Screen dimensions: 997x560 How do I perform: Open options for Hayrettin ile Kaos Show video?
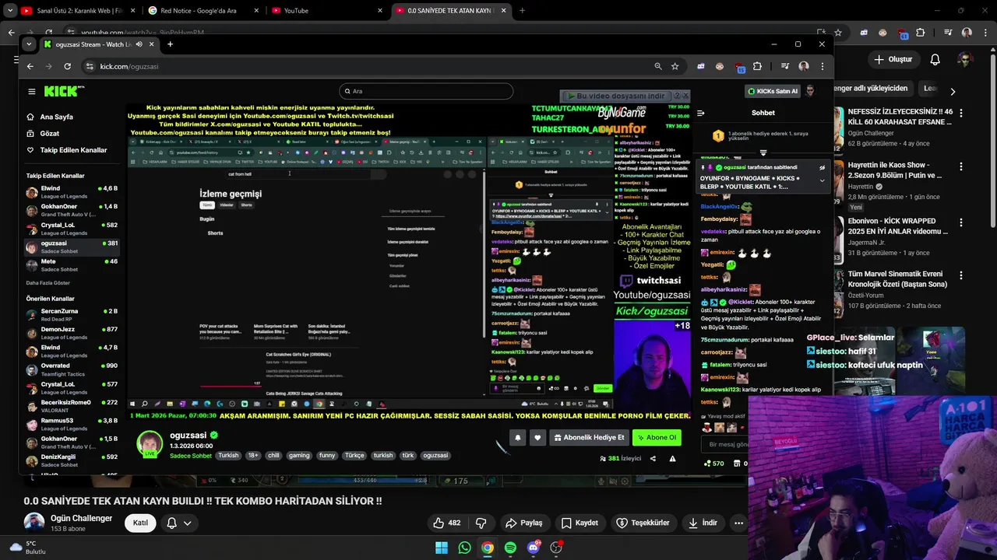click(x=960, y=166)
